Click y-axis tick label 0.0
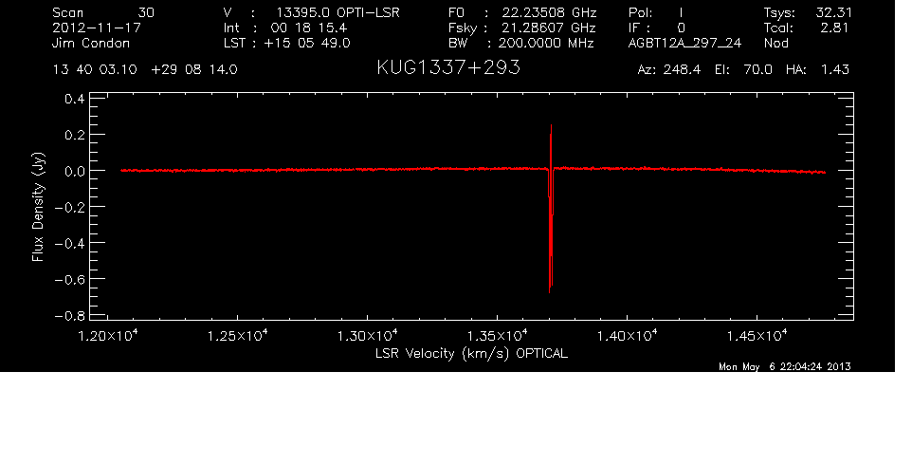This screenshot has width=912, height=465. pos(75,171)
